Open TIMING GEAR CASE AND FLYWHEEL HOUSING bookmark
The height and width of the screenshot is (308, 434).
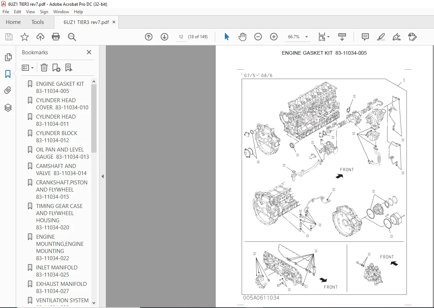[x=59, y=217]
